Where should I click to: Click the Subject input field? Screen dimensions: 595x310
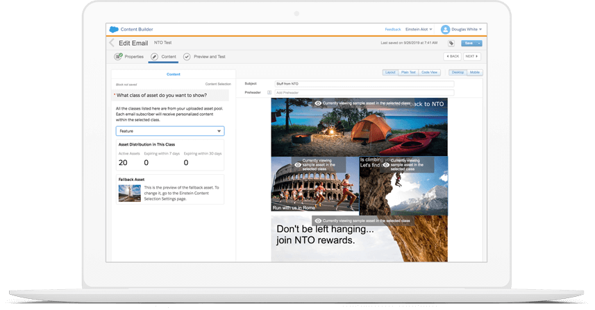point(364,83)
